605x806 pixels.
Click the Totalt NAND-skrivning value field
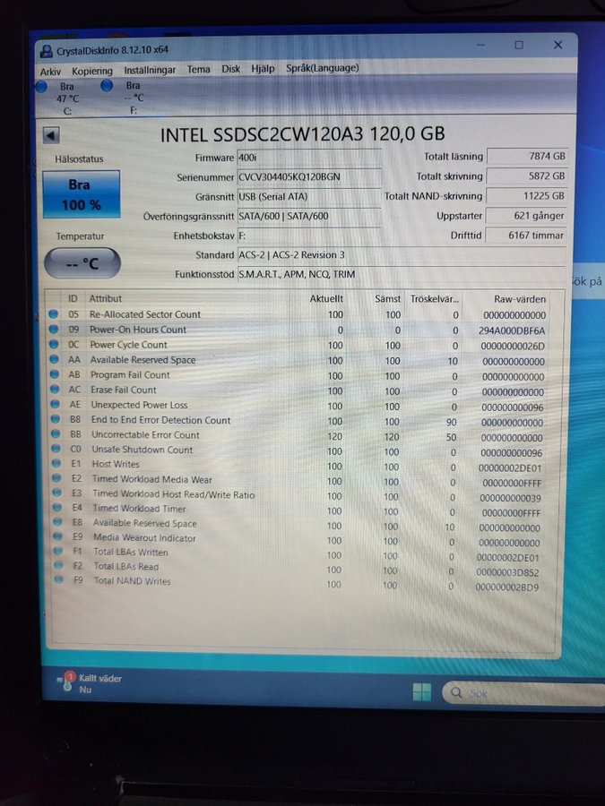coord(527,195)
